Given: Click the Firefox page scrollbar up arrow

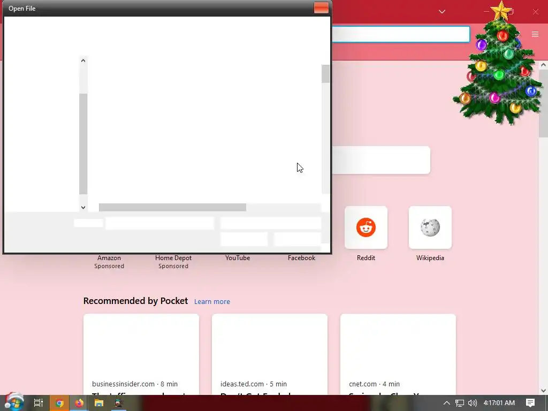Looking at the screenshot, I should [544, 65].
